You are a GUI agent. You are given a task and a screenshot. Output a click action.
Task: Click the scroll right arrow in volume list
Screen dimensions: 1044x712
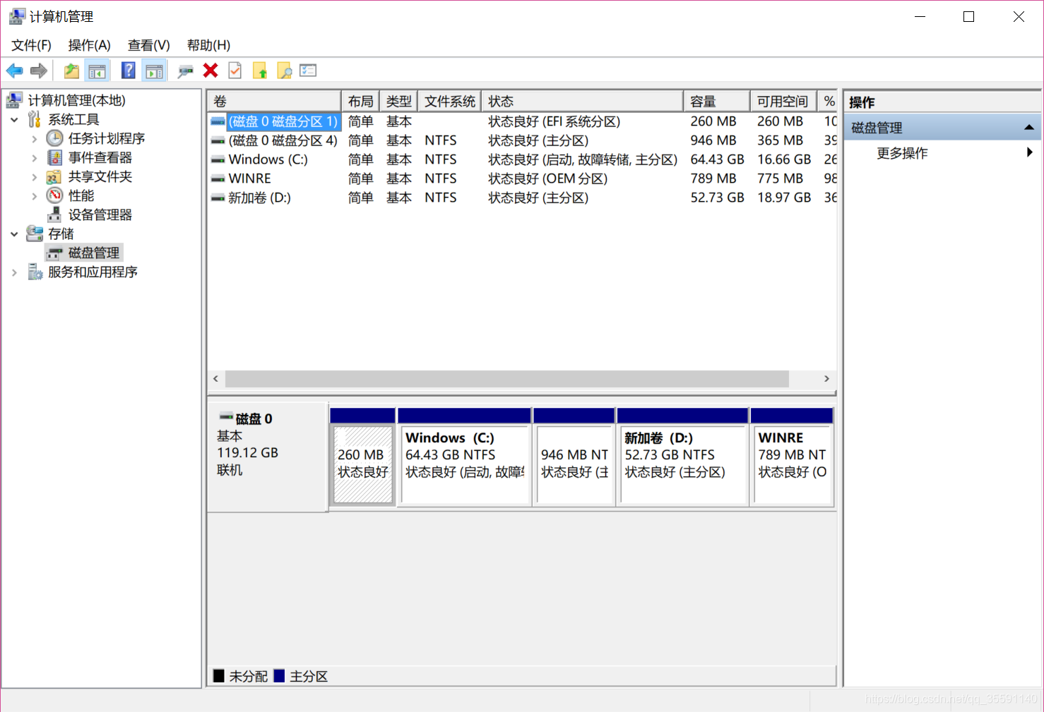click(x=826, y=379)
